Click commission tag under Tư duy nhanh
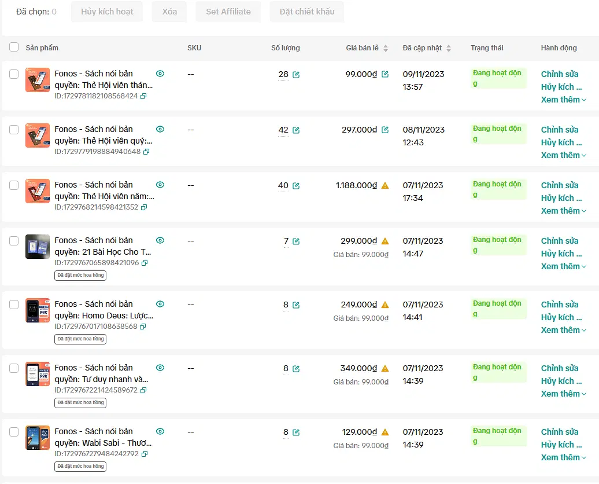599x484 pixels. (80, 402)
